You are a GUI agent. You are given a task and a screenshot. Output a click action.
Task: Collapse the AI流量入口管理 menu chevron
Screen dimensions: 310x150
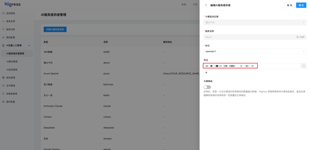click(29, 45)
